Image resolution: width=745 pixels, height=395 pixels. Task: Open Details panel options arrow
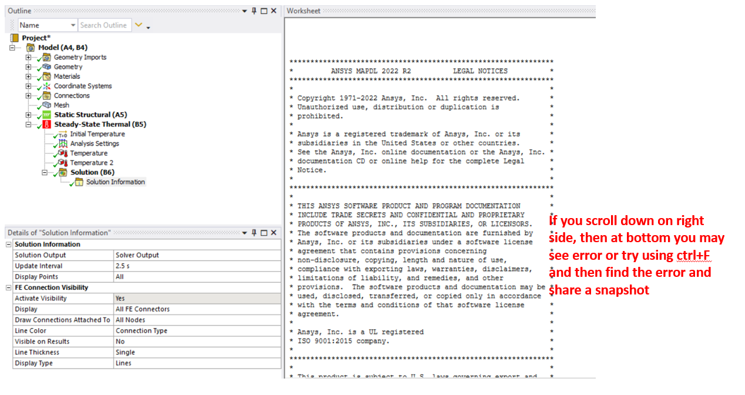point(245,233)
